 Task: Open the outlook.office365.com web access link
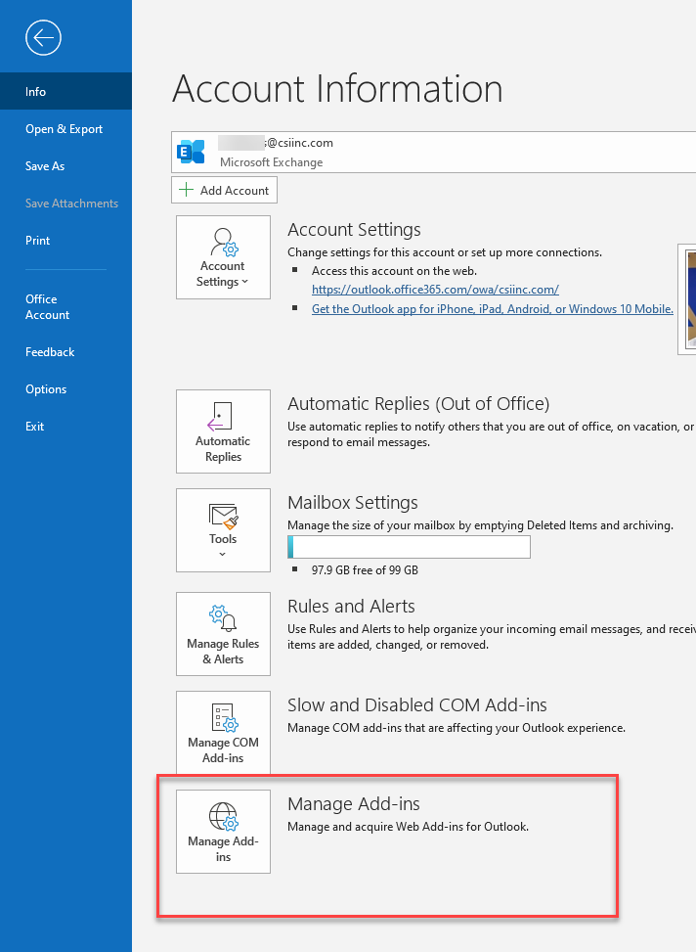click(x=435, y=290)
